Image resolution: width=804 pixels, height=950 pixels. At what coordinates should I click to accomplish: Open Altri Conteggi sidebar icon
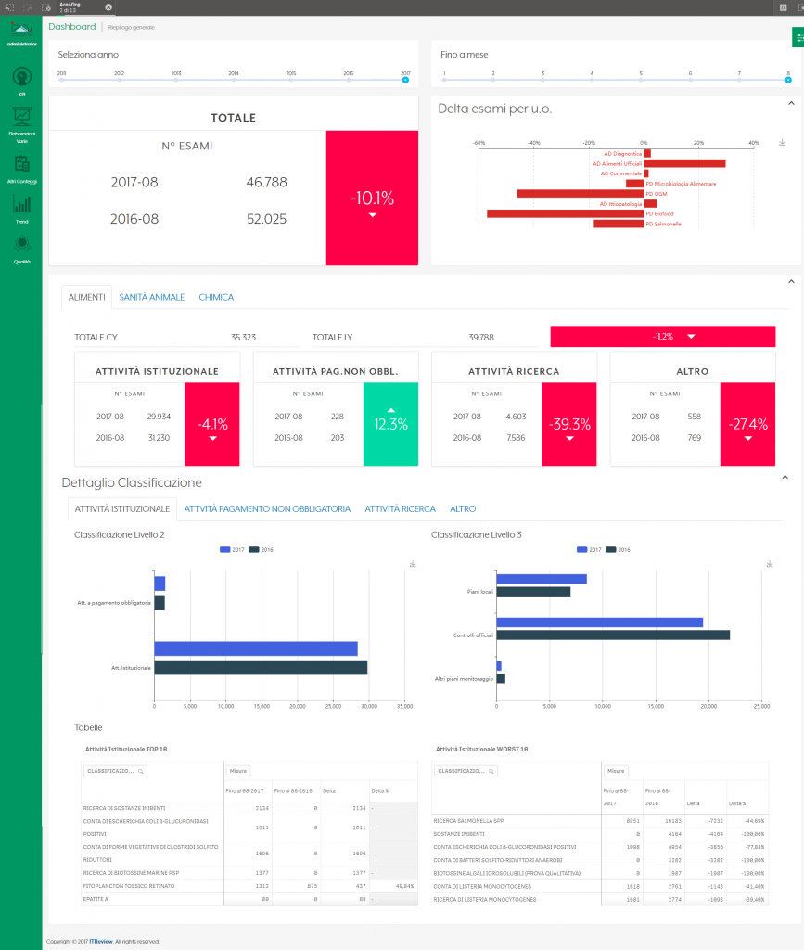22,169
